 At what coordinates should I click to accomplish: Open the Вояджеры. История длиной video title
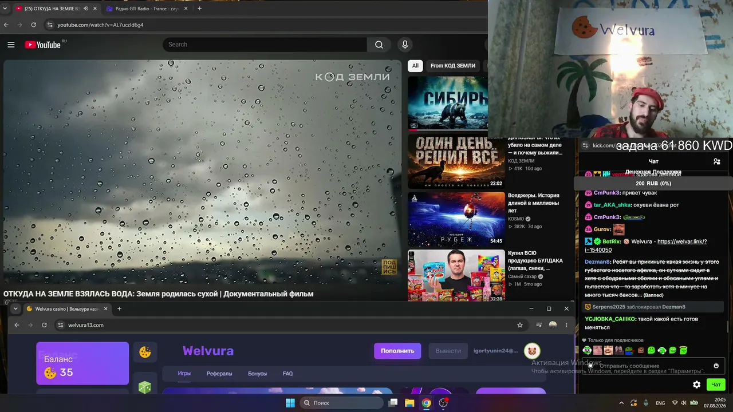[534, 203]
